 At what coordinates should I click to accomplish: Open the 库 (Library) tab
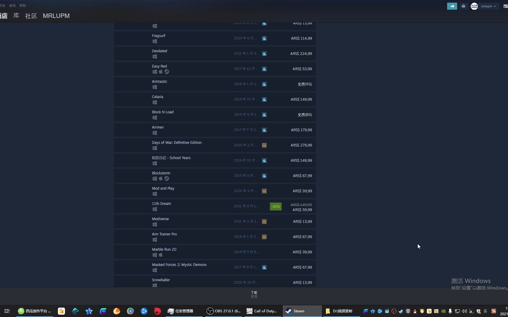tap(16, 16)
